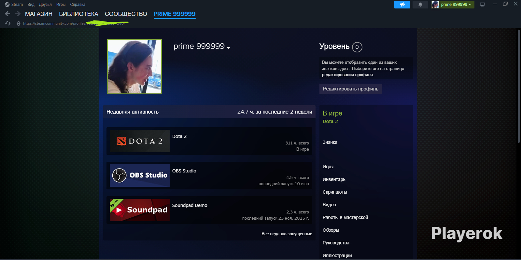Click the Редактировать профиль button

(x=351, y=89)
